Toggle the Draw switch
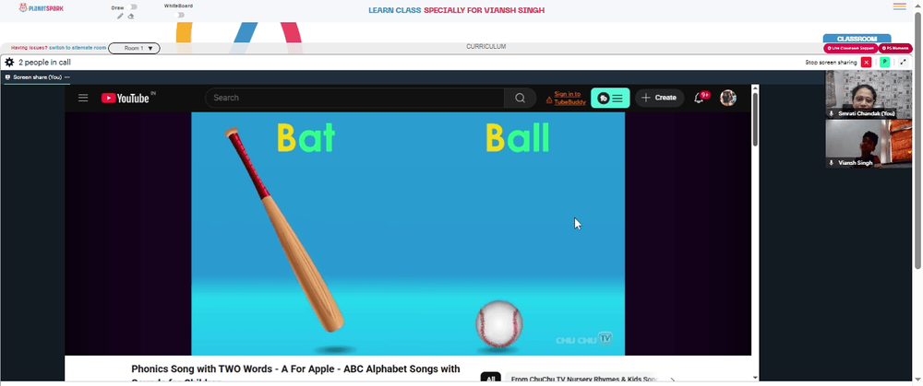This screenshot has height=386, width=923. tap(132, 7)
